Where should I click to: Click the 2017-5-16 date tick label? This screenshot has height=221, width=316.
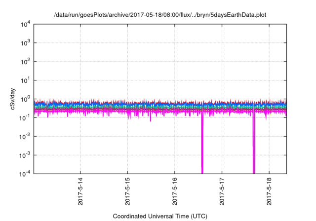tap(174, 191)
